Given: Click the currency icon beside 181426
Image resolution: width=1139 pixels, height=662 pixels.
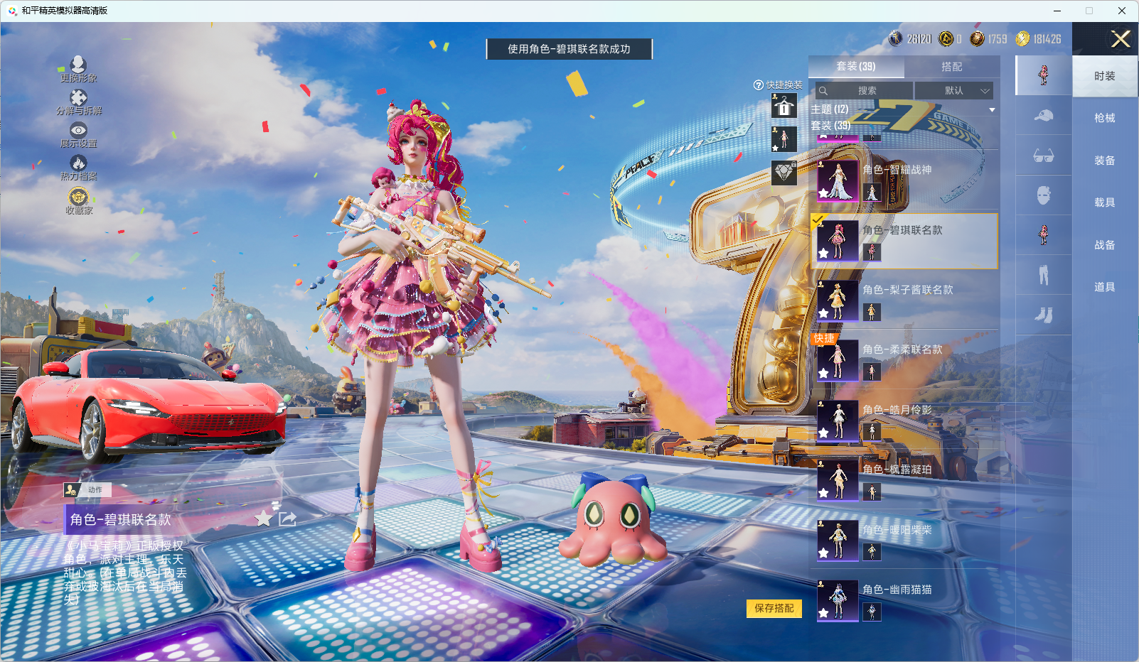Looking at the screenshot, I should (1022, 39).
